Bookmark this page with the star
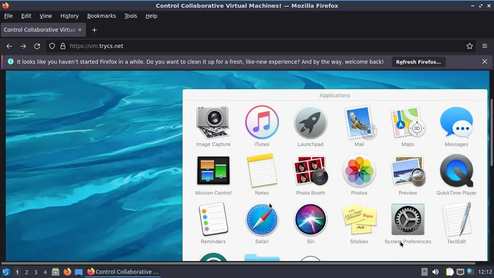494x278 pixels. [470, 46]
